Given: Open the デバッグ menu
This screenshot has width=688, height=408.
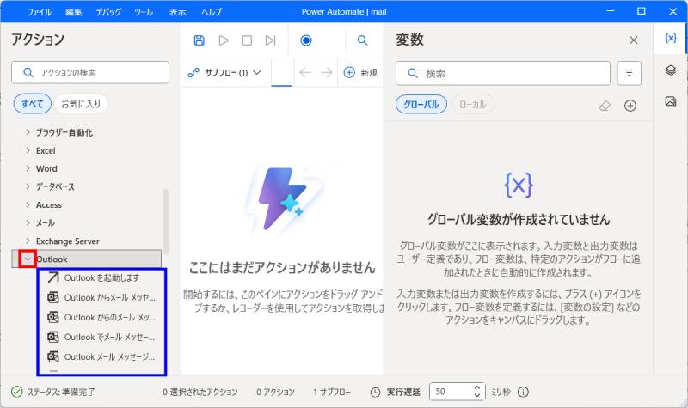Looking at the screenshot, I should 108,12.
